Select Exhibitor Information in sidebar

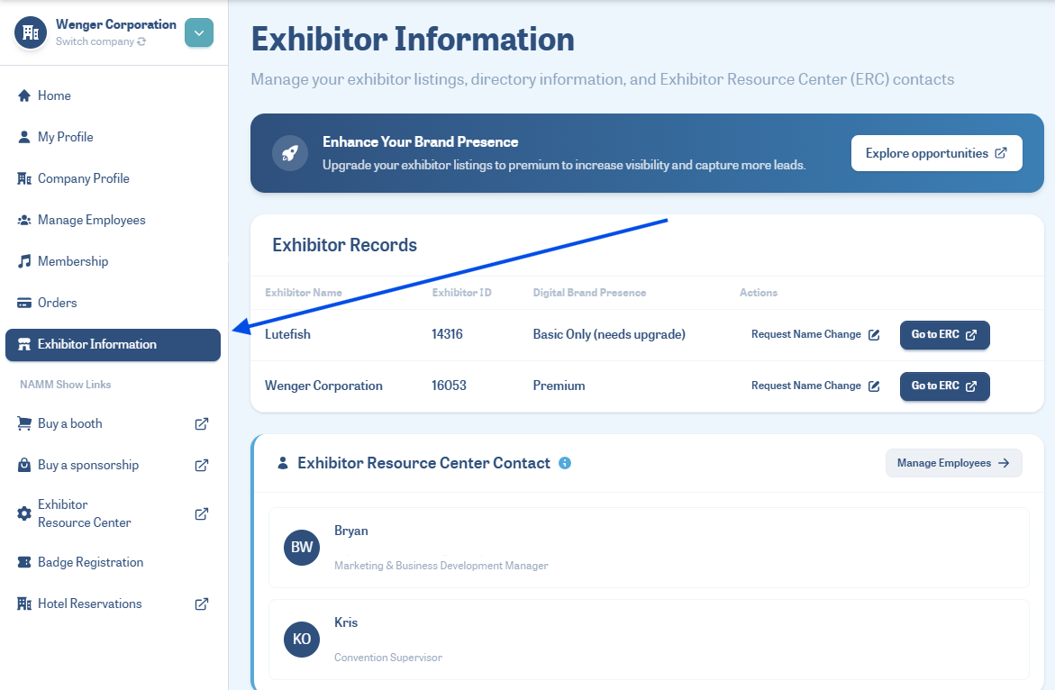click(x=113, y=344)
